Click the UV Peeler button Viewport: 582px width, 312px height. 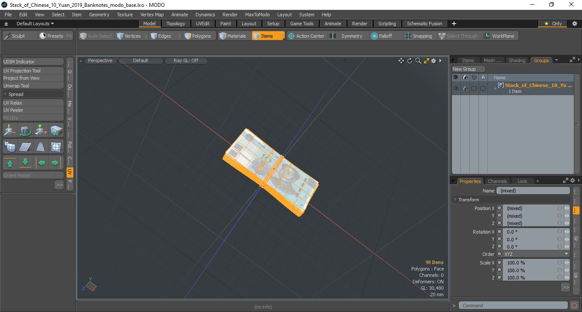(x=33, y=110)
